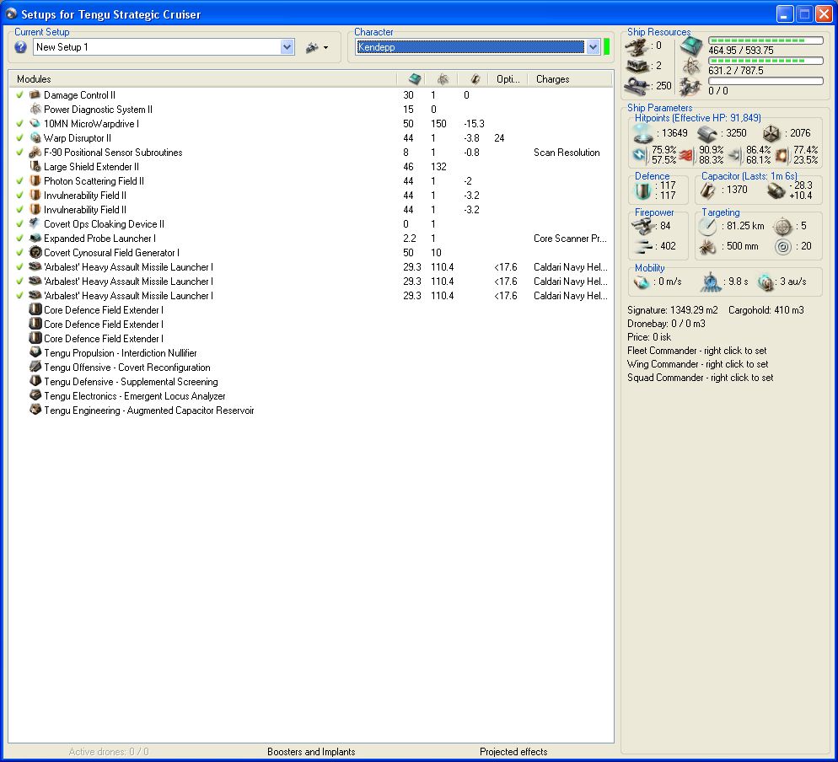This screenshot has height=762, width=838.
Task: Click the CPU usage bar 464.95 / 593.75
Action: (x=765, y=40)
